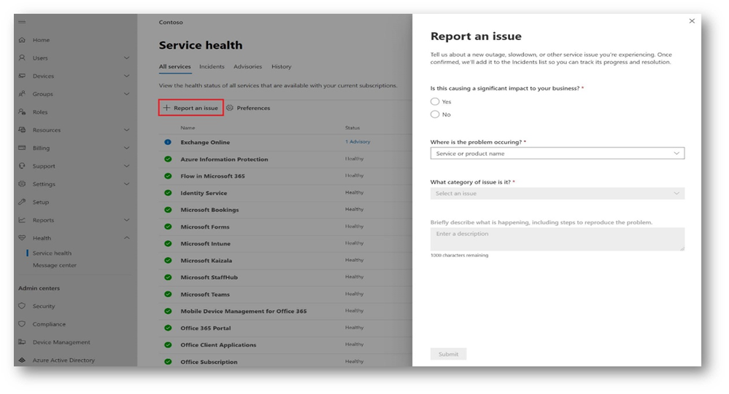Click the Roles icon in sidebar
The image size is (729, 394).
pos(22,112)
